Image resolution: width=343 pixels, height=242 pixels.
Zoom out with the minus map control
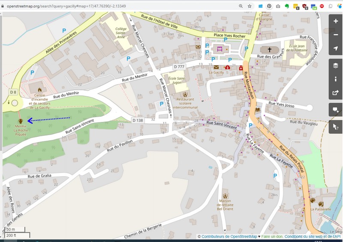coord(336,35)
